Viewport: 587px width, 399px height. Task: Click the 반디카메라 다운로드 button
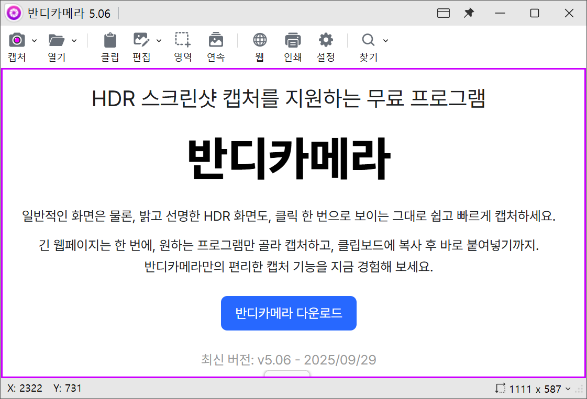(x=289, y=313)
